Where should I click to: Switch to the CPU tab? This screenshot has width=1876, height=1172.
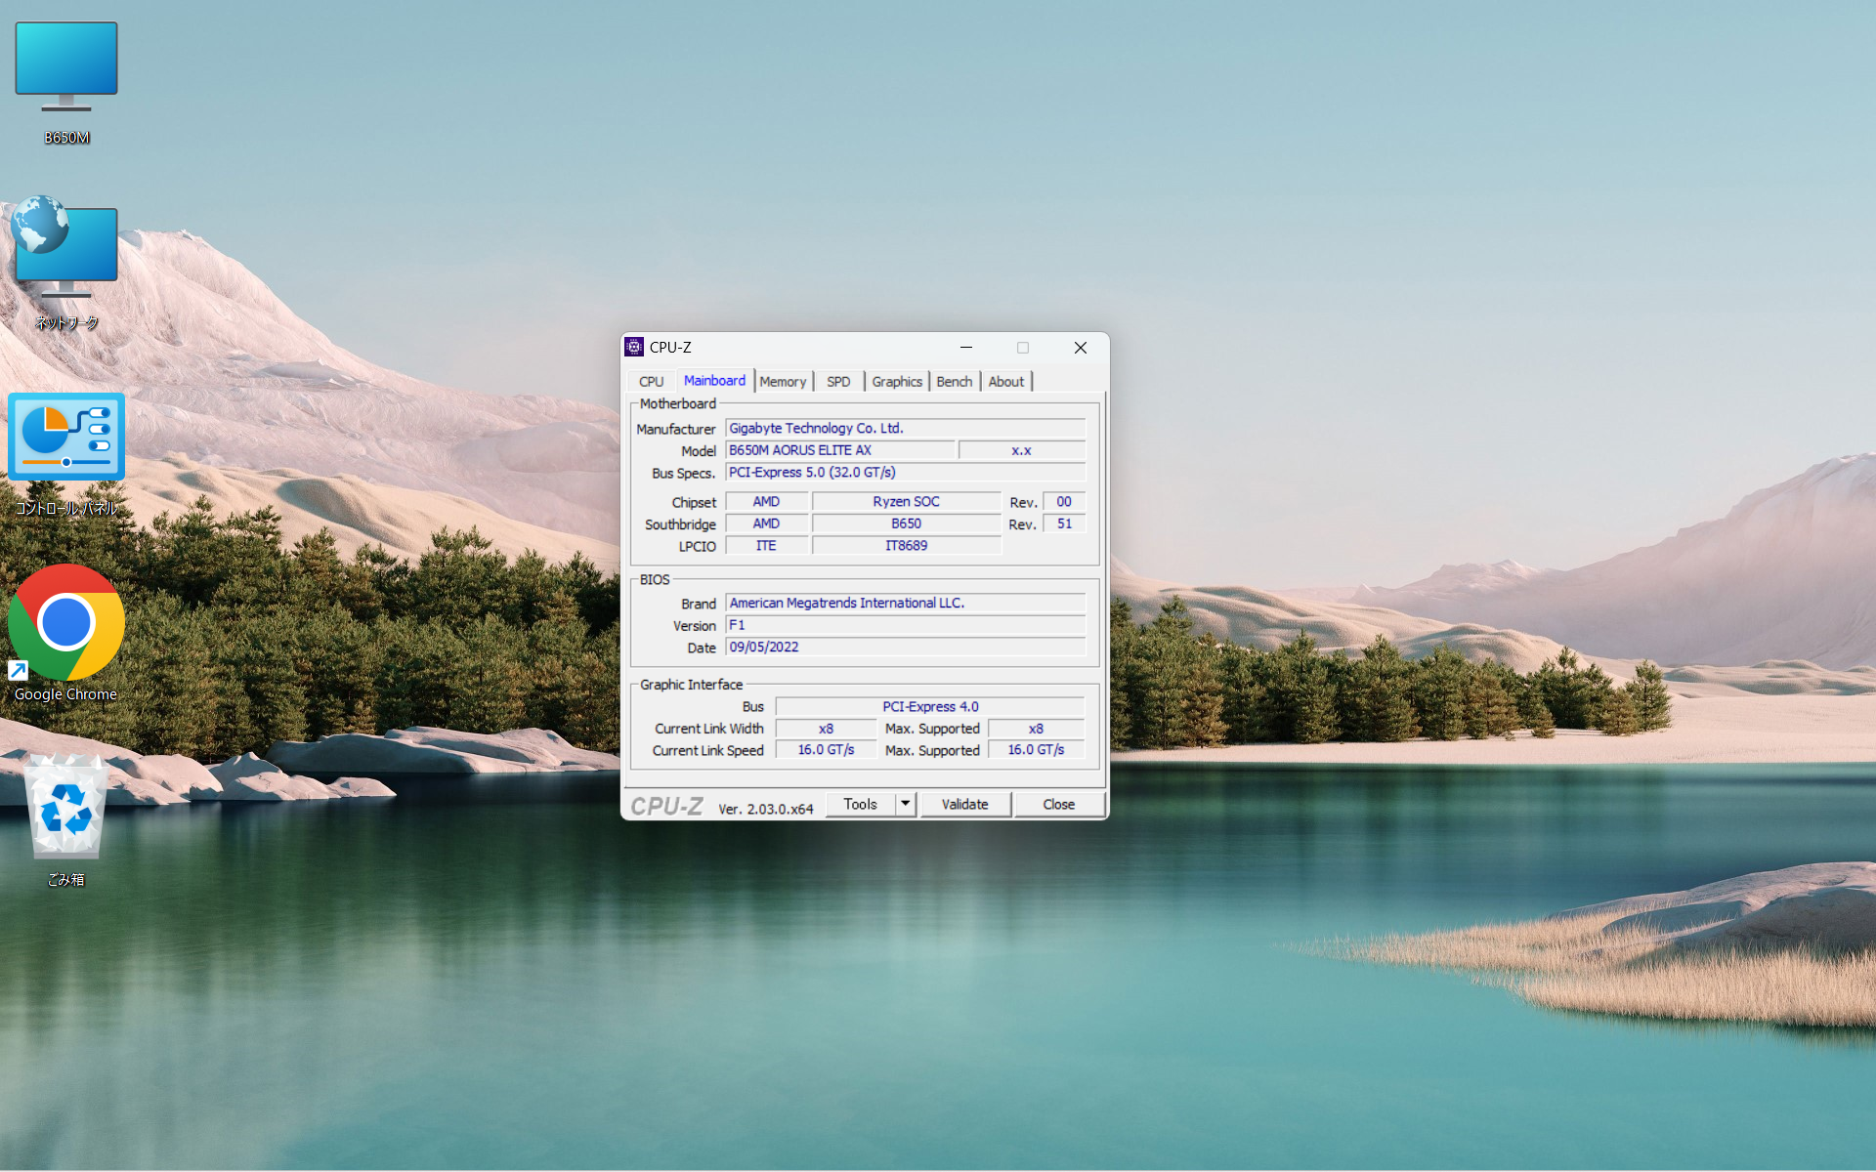[x=651, y=382]
